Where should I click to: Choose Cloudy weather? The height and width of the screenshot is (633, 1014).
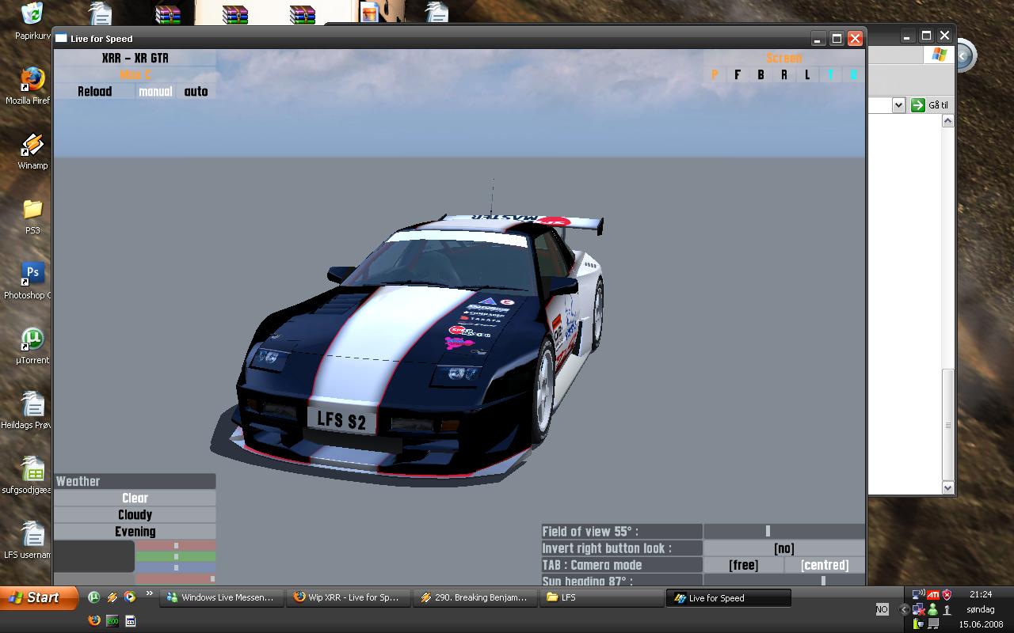[135, 515]
